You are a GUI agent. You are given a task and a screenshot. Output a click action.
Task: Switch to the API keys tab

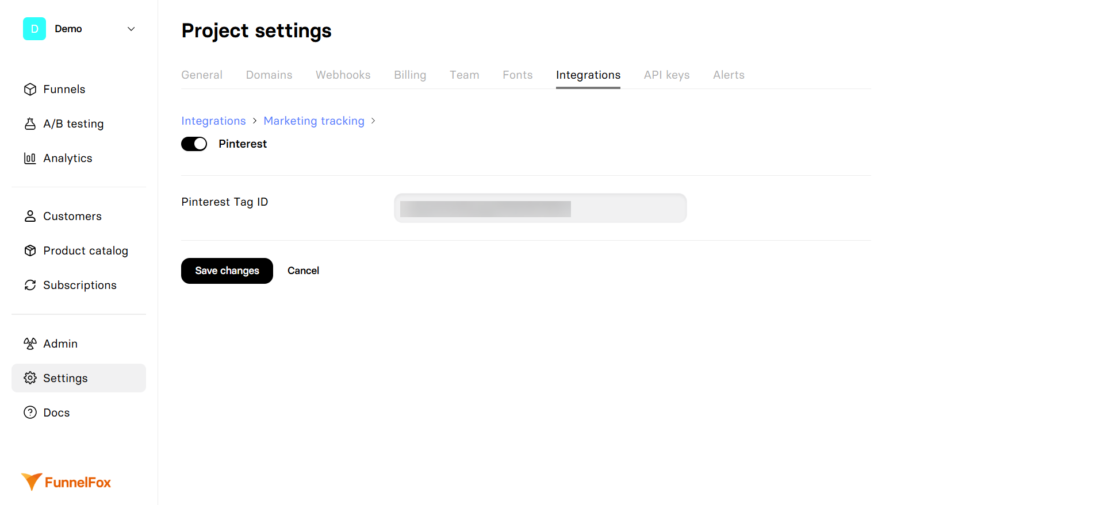point(667,75)
